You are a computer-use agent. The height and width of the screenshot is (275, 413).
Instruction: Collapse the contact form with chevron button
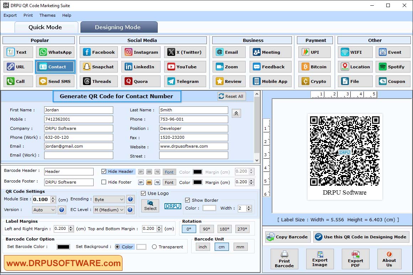(236, 113)
